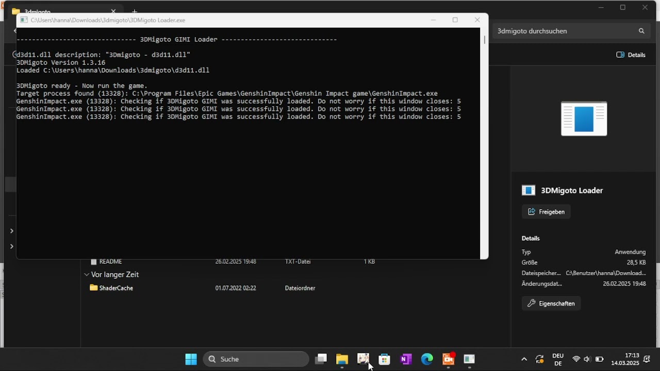
Task: Click the Target process found console line
Action: tap(227, 93)
